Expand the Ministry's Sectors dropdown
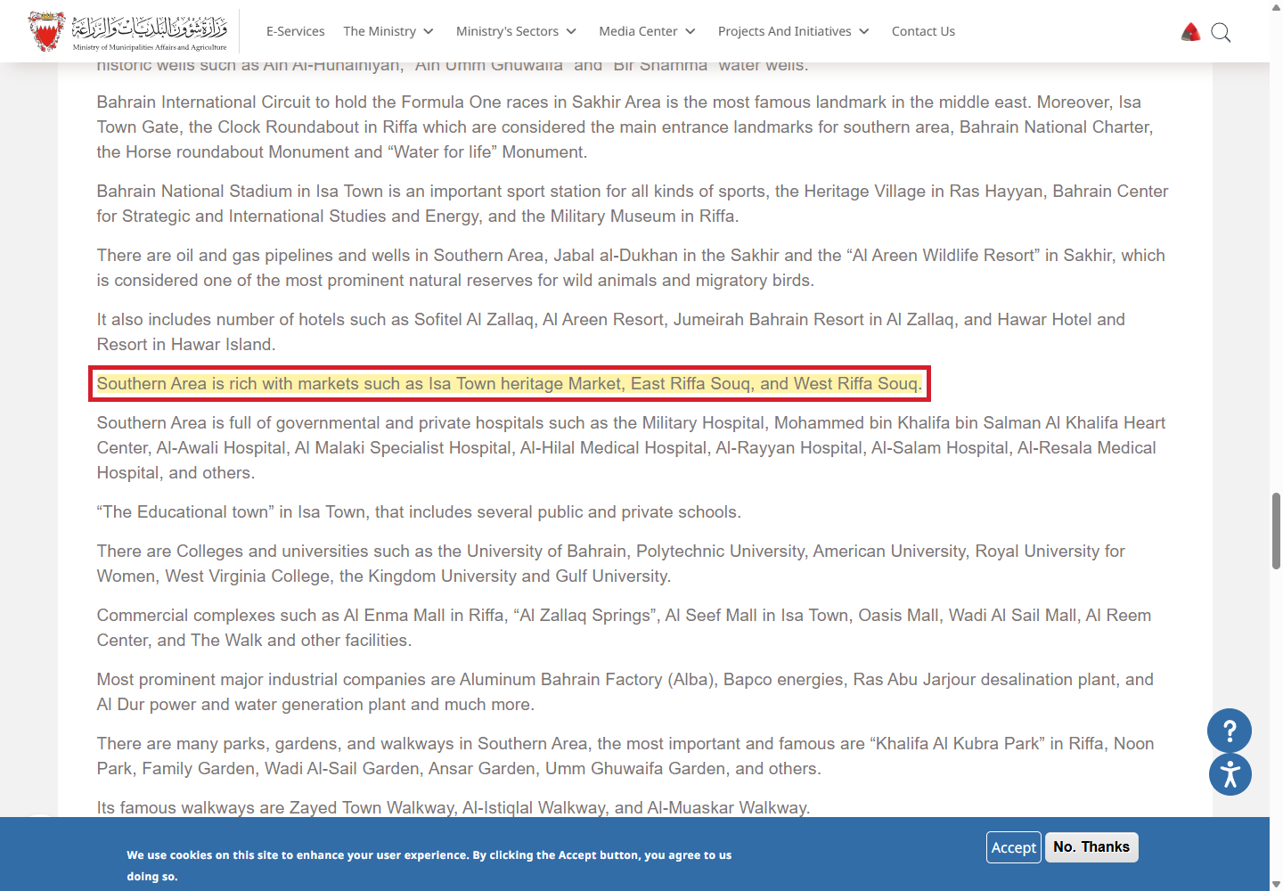This screenshot has height=891, width=1283. coord(517,31)
